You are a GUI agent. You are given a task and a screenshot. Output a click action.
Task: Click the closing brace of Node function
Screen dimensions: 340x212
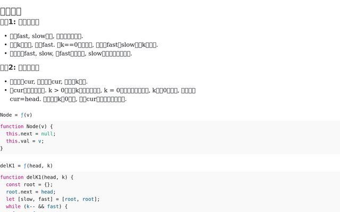pos(2,149)
